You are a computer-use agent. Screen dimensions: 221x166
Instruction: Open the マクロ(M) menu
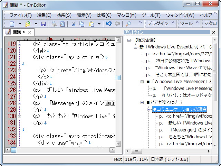tap(127, 15)
